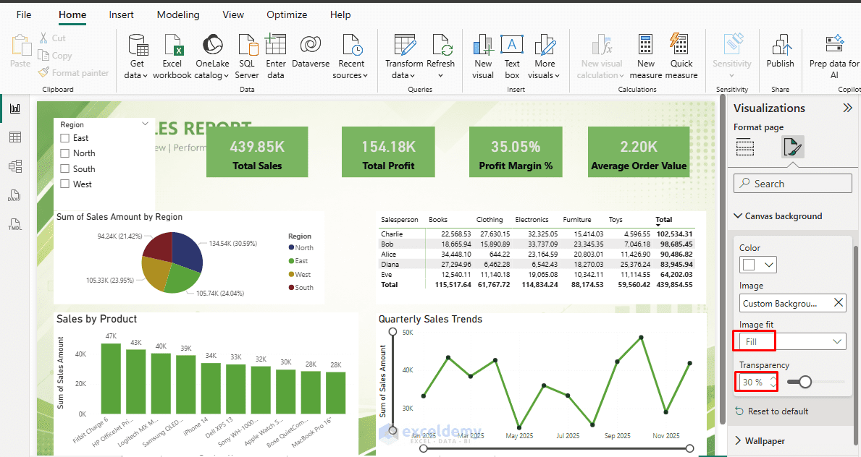Create a New measure
Image resolution: width=861 pixels, height=457 pixels.
pyautogui.click(x=646, y=56)
